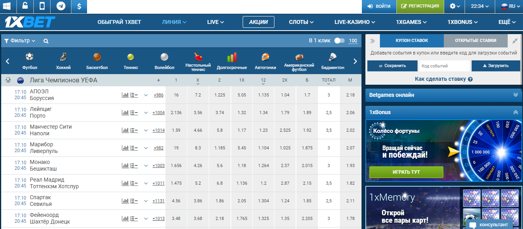Click the green Play Here button
523x229 pixels.
click(x=406, y=172)
